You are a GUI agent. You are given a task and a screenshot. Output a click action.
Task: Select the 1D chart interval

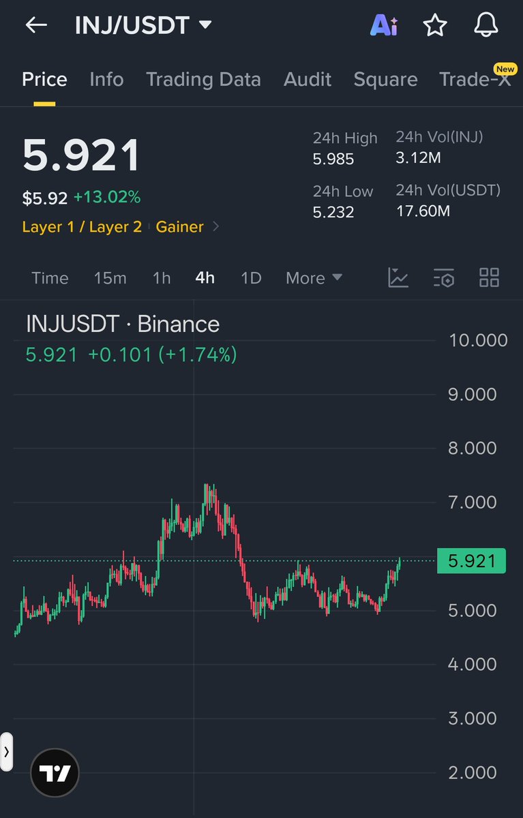[251, 278]
